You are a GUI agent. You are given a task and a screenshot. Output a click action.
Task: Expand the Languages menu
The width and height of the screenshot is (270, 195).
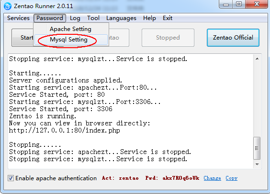pyautogui.click(x=121, y=18)
